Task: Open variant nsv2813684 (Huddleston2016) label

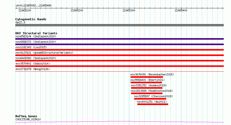Action: coord(152,91)
